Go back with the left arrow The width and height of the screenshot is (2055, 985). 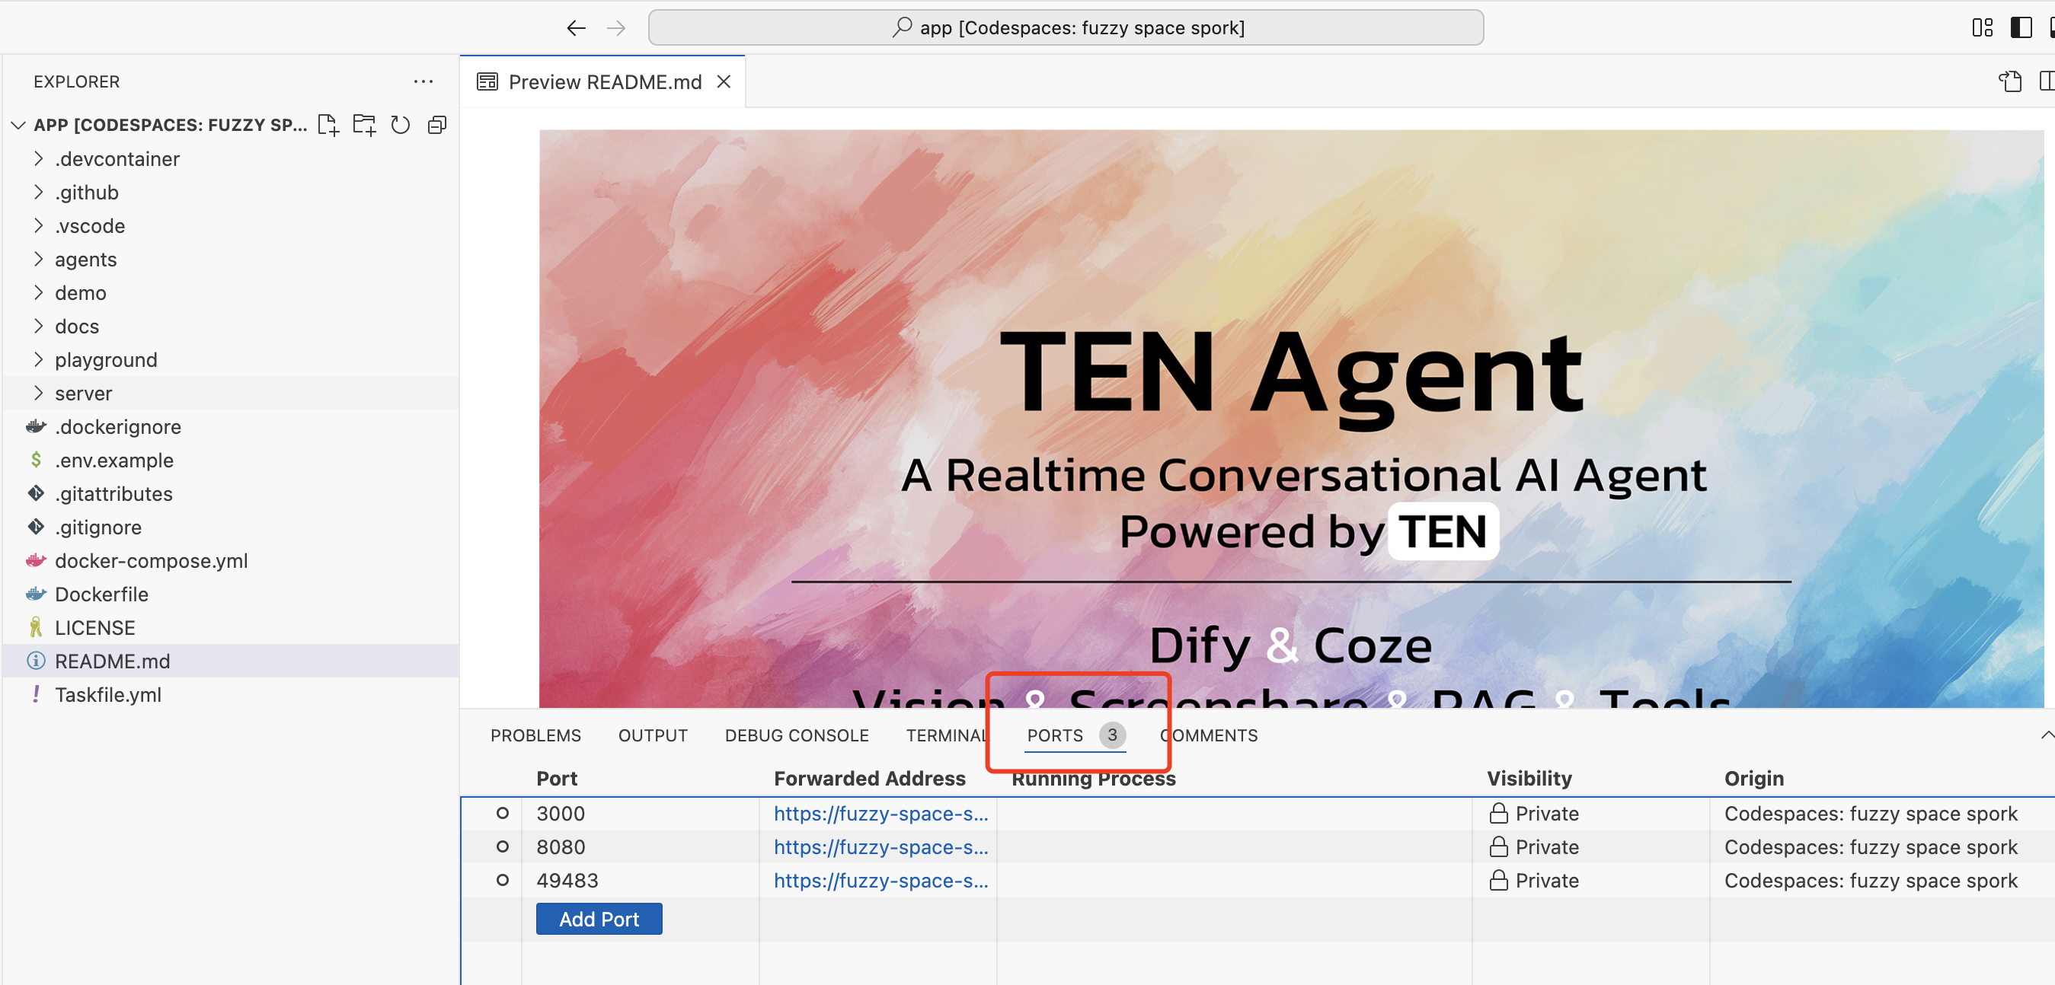(x=576, y=28)
